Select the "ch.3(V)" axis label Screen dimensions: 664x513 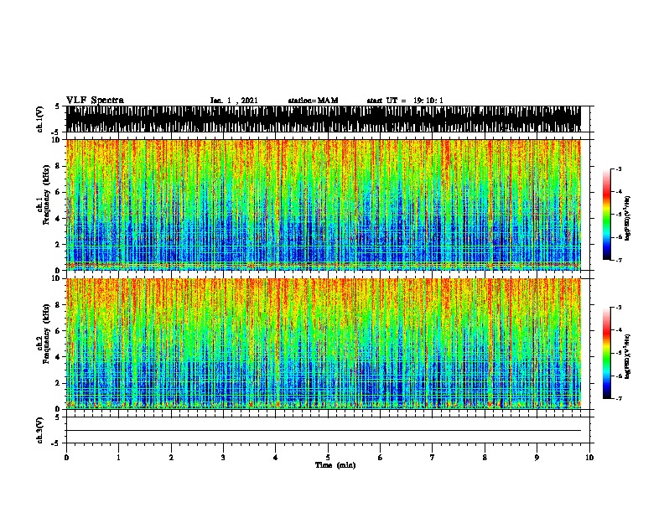click(39, 430)
